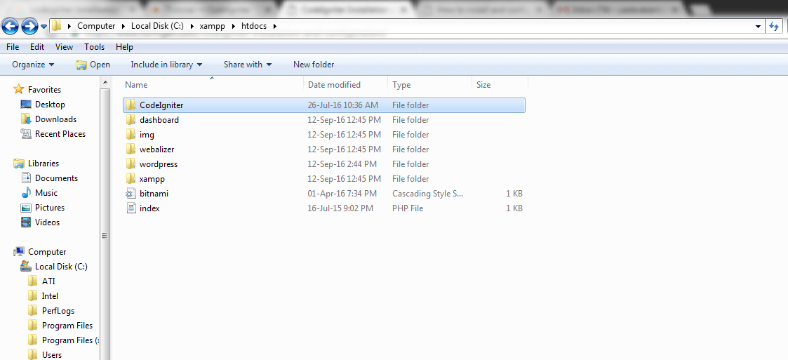Open Downloads in Favorites
The height and width of the screenshot is (360, 788).
click(48, 119)
